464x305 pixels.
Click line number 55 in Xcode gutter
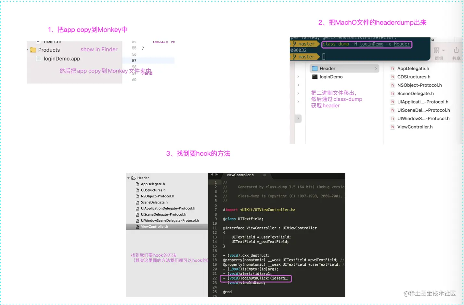pos(134,48)
